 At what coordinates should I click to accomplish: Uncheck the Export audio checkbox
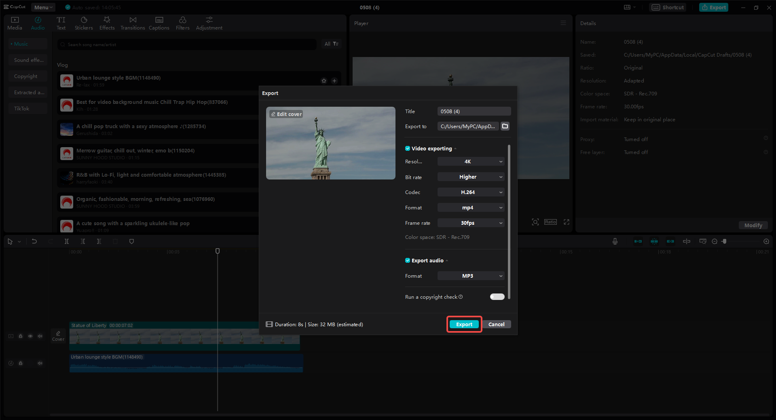tap(407, 260)
